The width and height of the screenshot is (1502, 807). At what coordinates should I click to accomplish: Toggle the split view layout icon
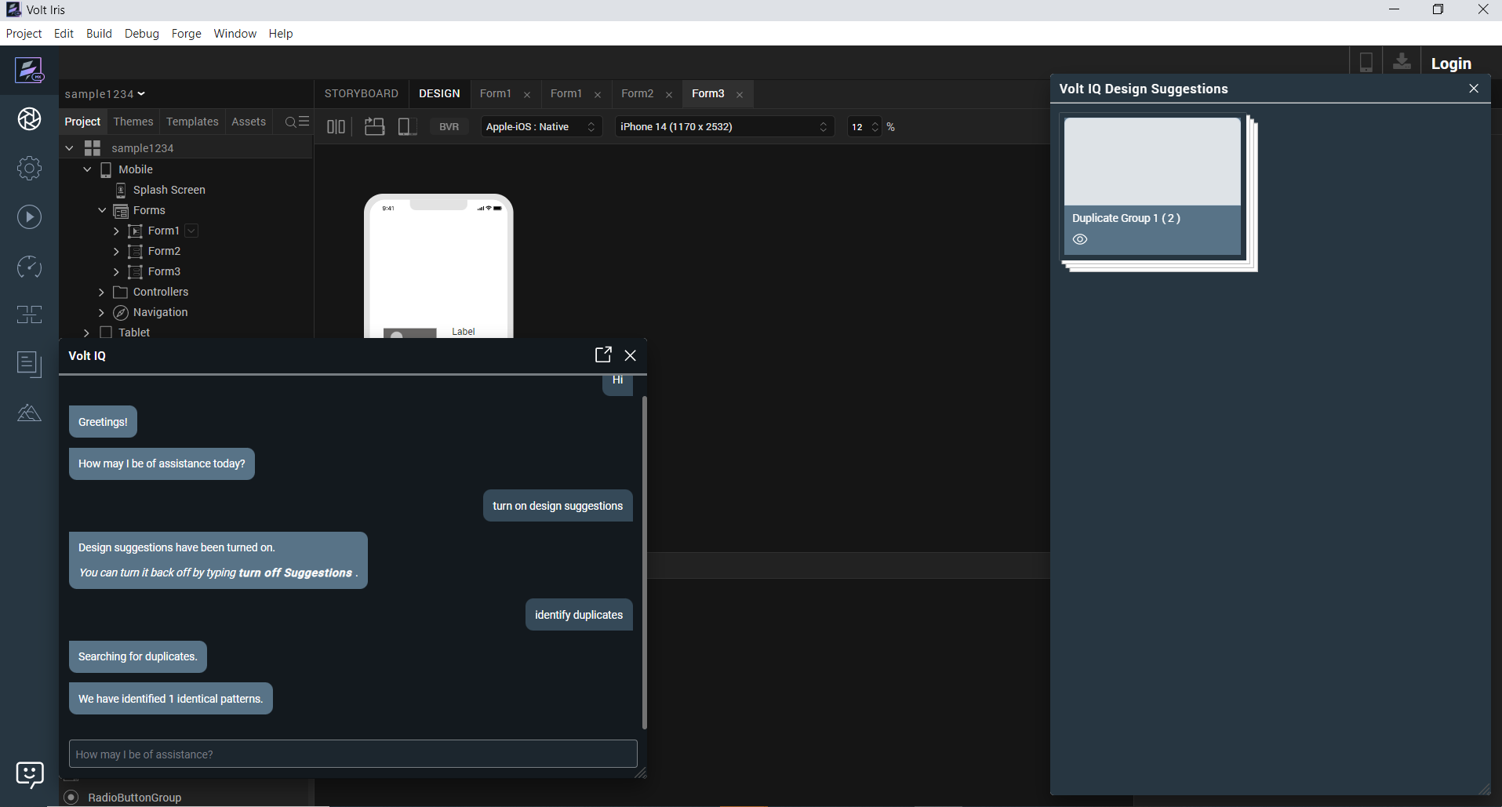pos(336,127)
